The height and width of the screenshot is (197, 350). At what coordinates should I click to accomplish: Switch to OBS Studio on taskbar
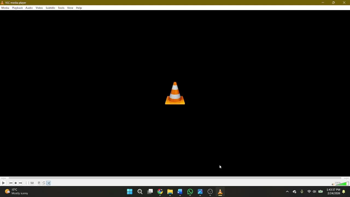[x=210, y=192]
